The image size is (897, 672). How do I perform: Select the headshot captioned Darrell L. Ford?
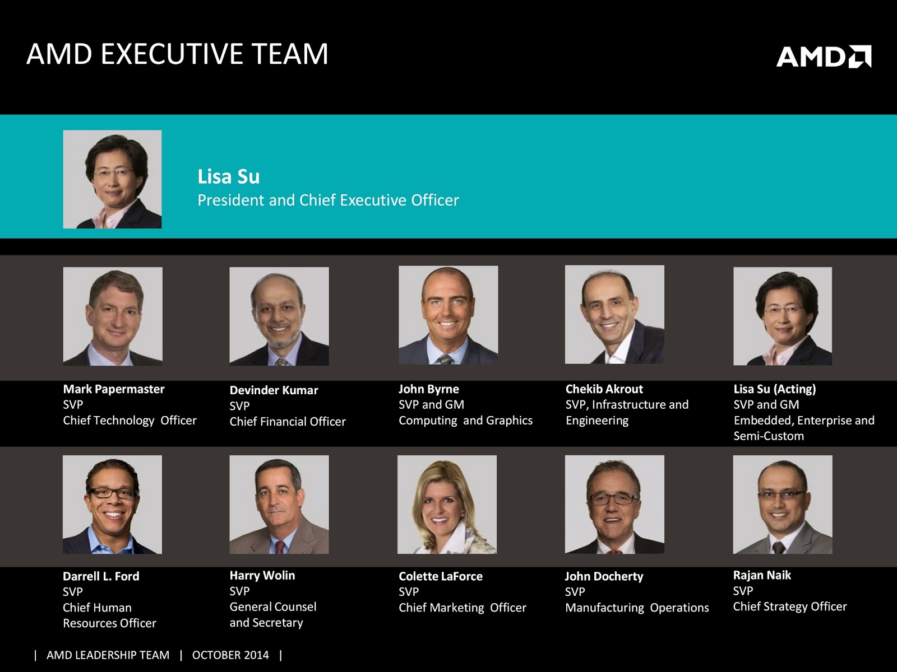[x=112, y=505]
